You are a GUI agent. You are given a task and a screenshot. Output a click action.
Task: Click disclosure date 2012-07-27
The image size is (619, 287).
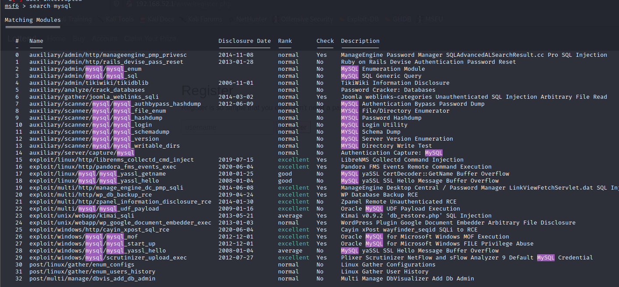(x=236, y=258)
